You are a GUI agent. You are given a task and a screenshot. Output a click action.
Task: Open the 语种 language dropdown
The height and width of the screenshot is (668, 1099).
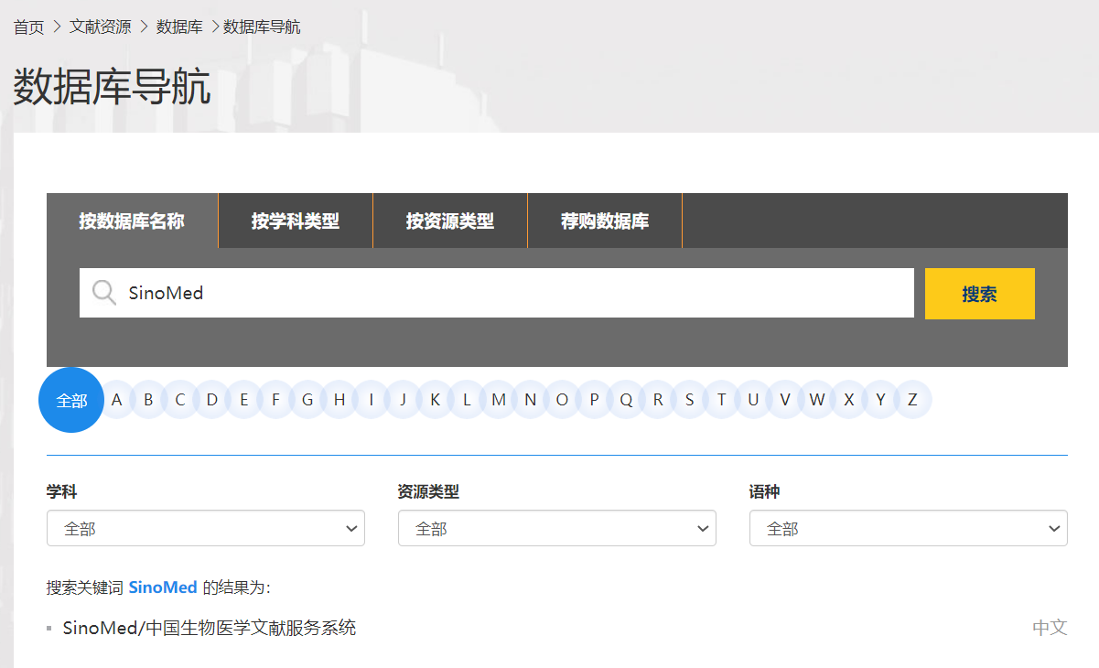pyautogui.click(x=908, y=529)
